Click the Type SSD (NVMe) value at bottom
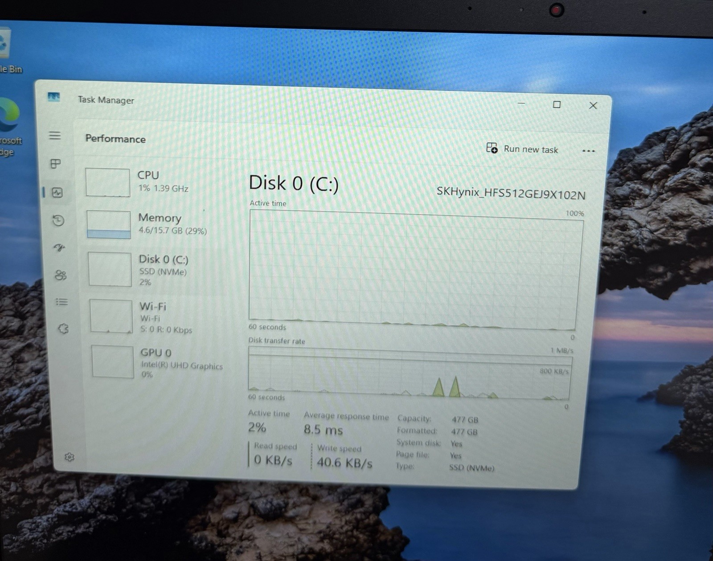This screenshot has height=561, width=713. point(471,468)
